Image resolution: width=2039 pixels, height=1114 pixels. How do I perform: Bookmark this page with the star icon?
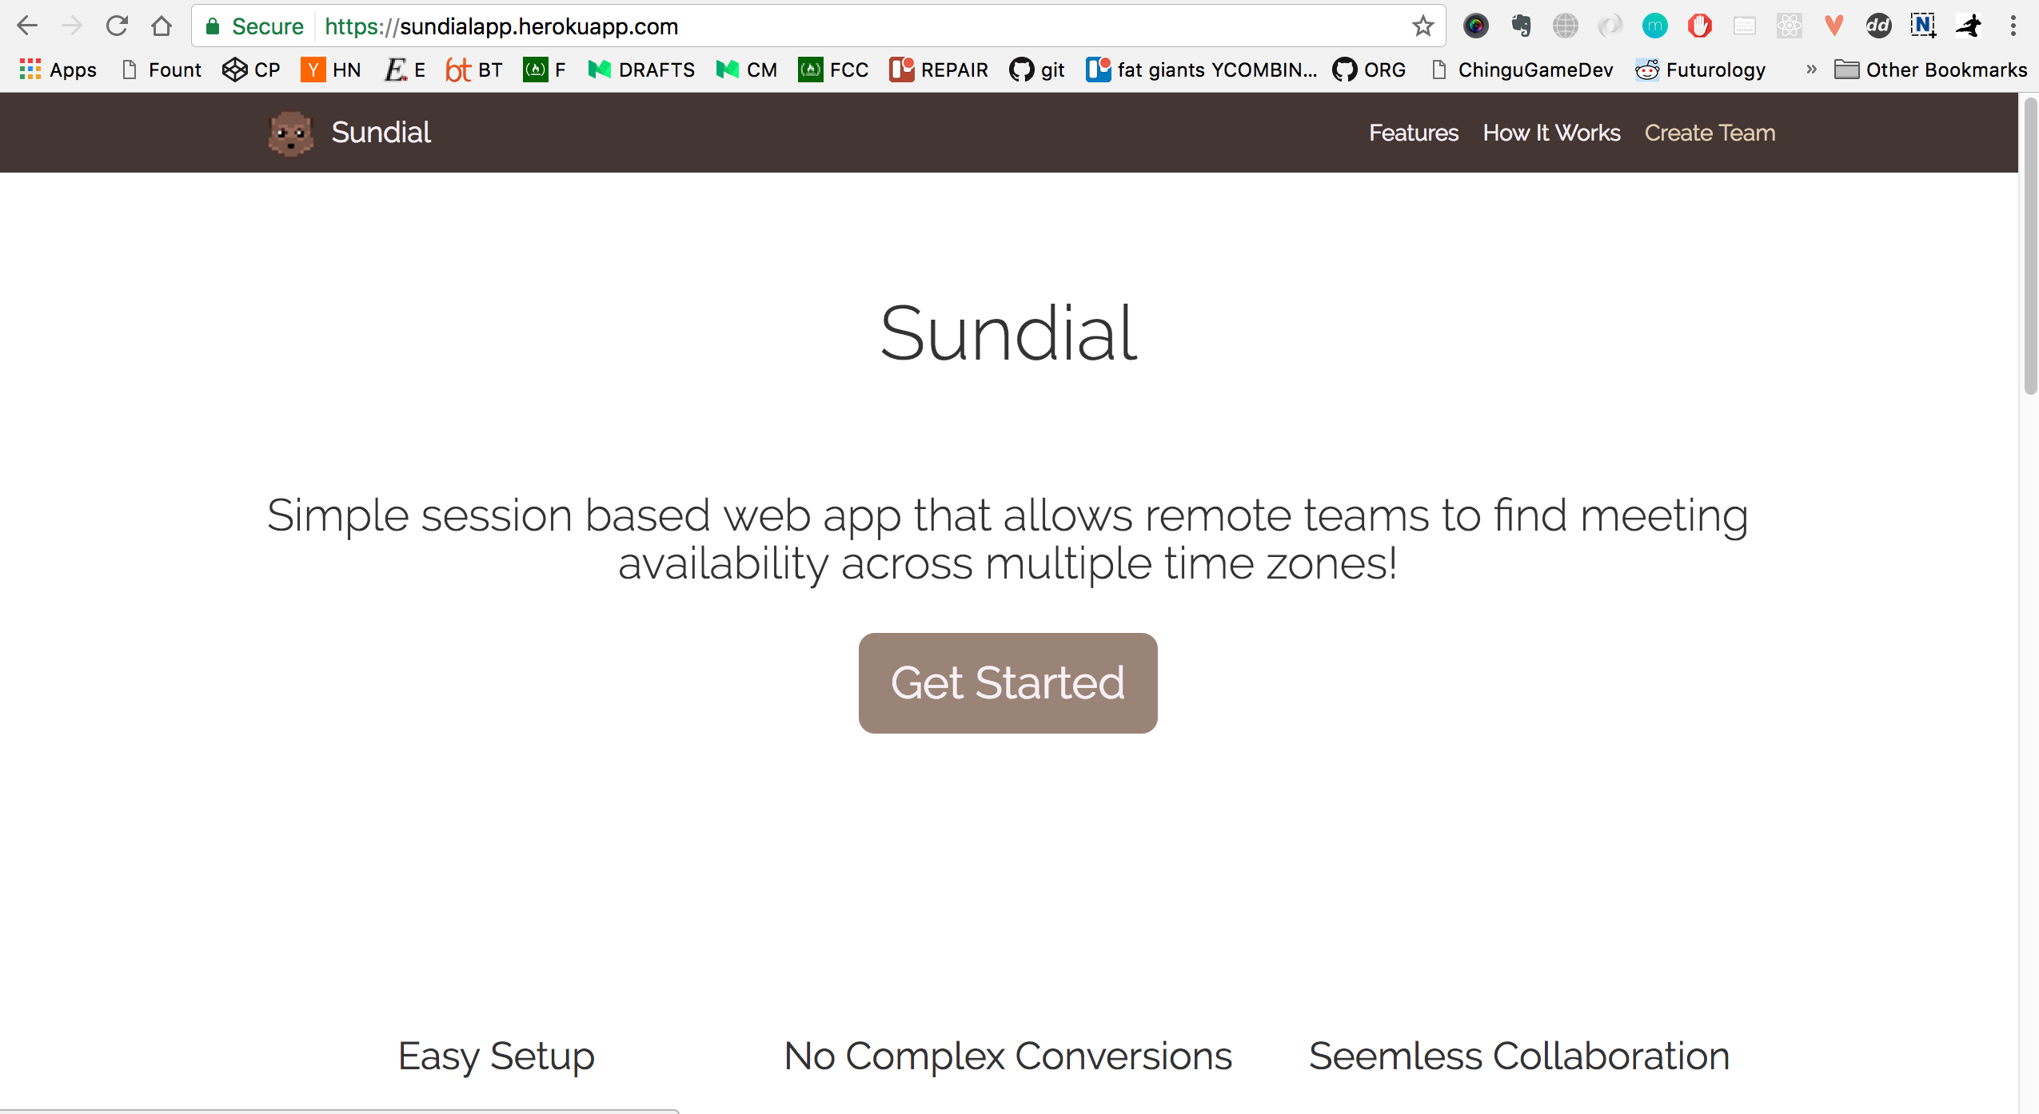pyautogui.click(x=1423, y=26)
